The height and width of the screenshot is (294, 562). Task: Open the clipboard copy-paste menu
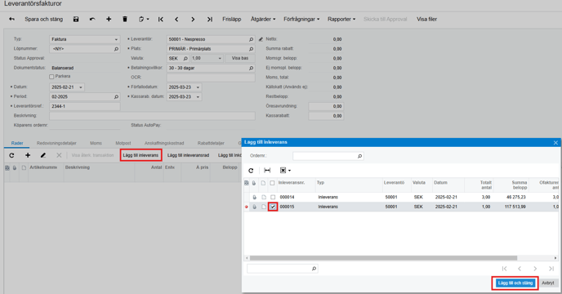(x=144, y=19)
